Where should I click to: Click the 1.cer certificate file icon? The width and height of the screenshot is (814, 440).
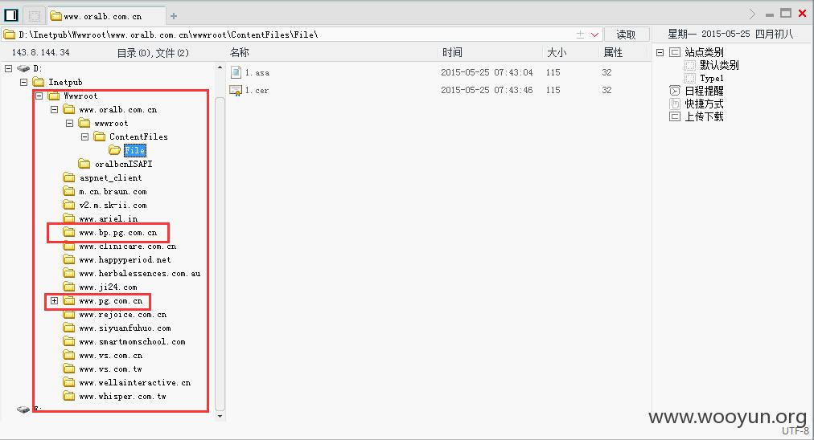click(x=236, y=90)
